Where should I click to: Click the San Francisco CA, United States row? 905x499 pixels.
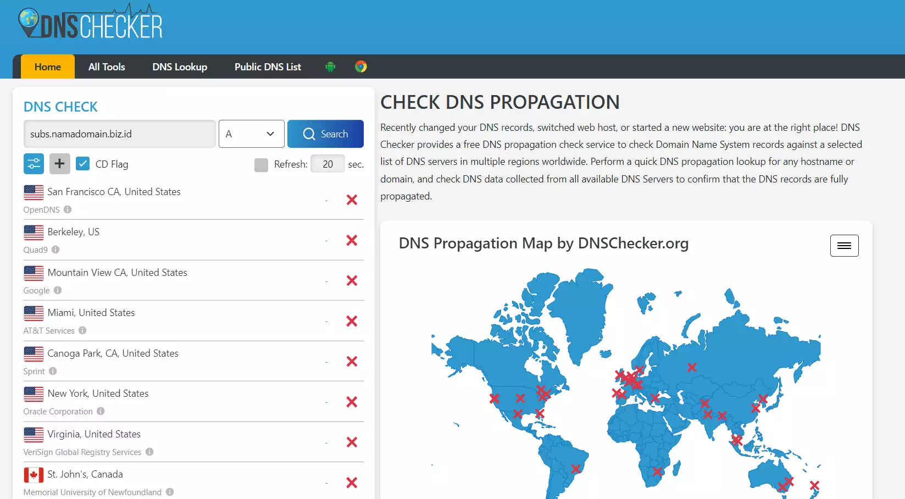pyautogui.click(x=193, y=199)
